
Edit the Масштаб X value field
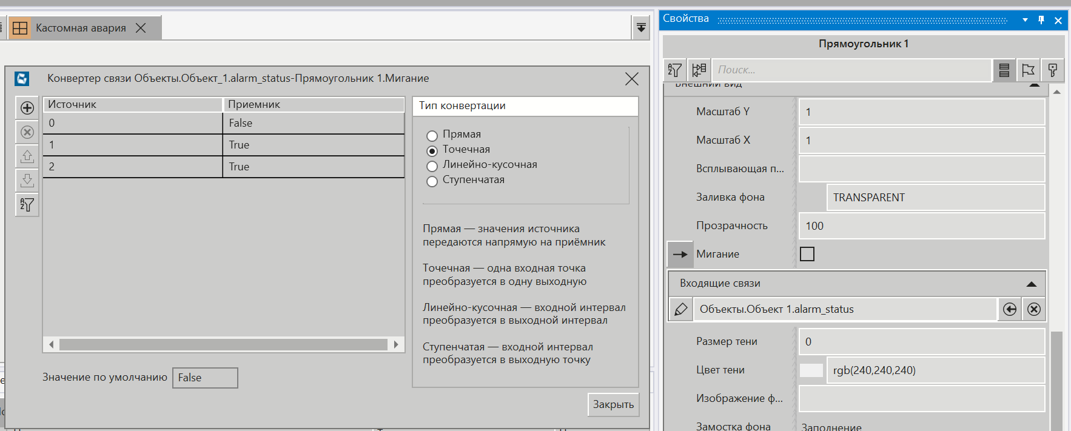pos(922,141)
